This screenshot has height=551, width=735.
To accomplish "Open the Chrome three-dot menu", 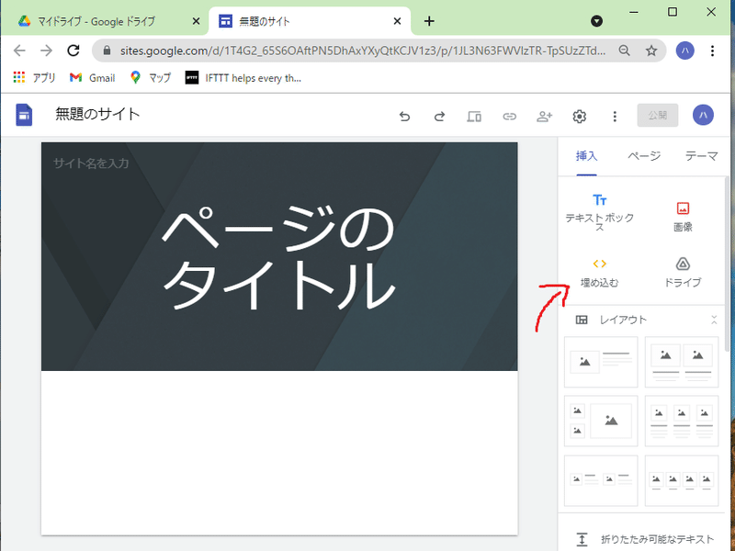I will click(712, 51).
